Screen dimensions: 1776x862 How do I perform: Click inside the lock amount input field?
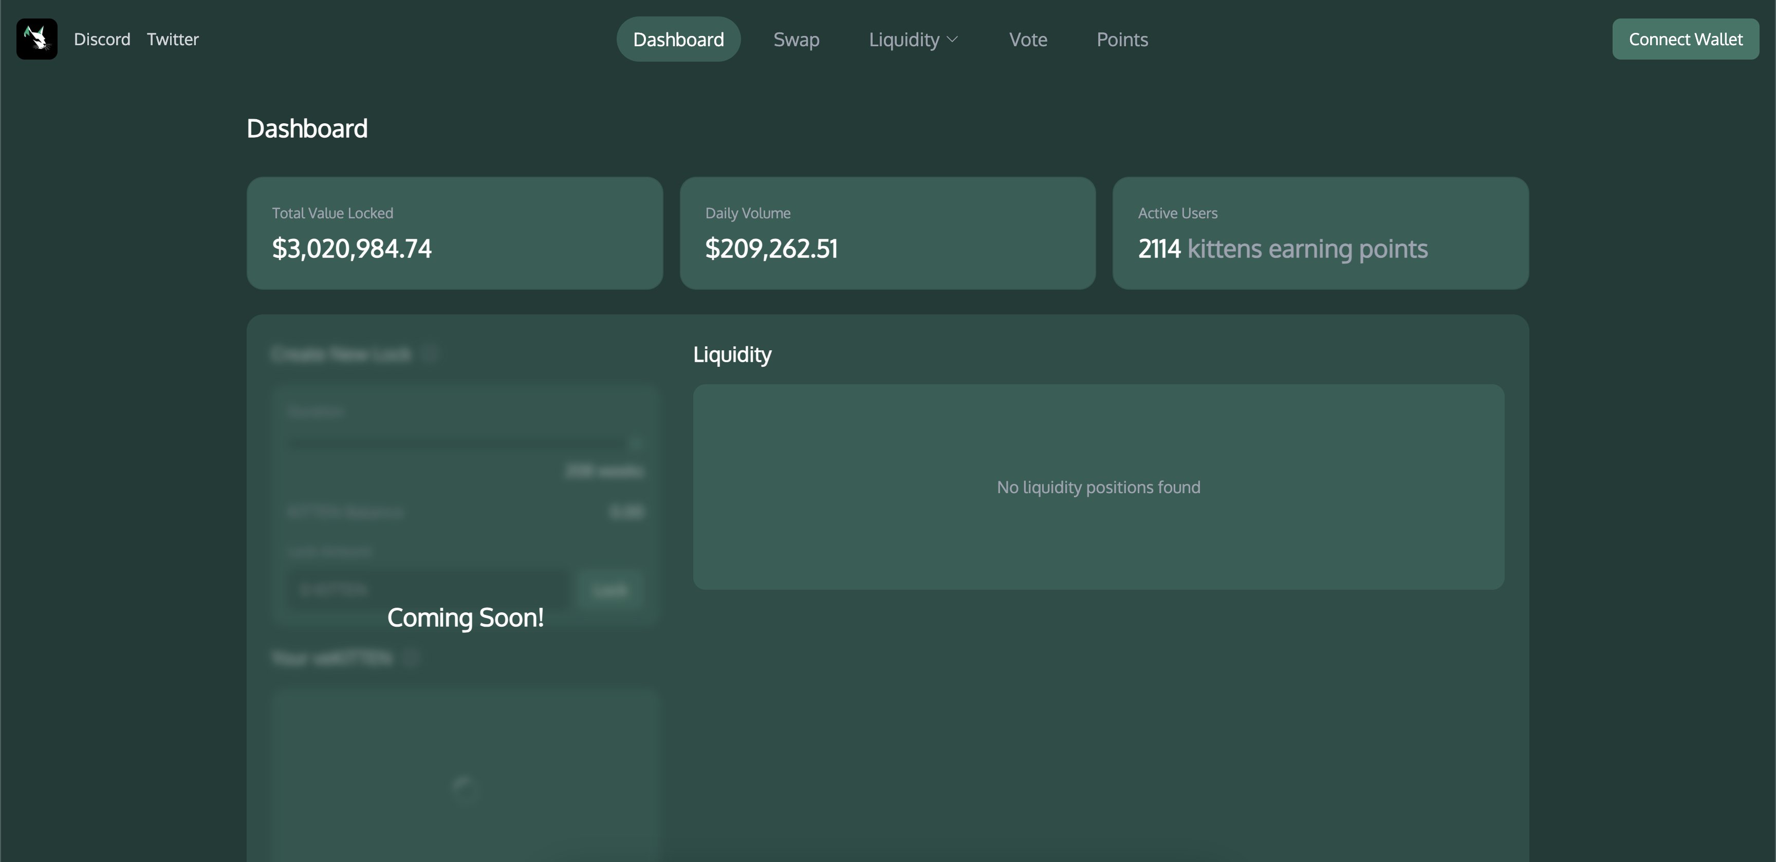[428, 589]
